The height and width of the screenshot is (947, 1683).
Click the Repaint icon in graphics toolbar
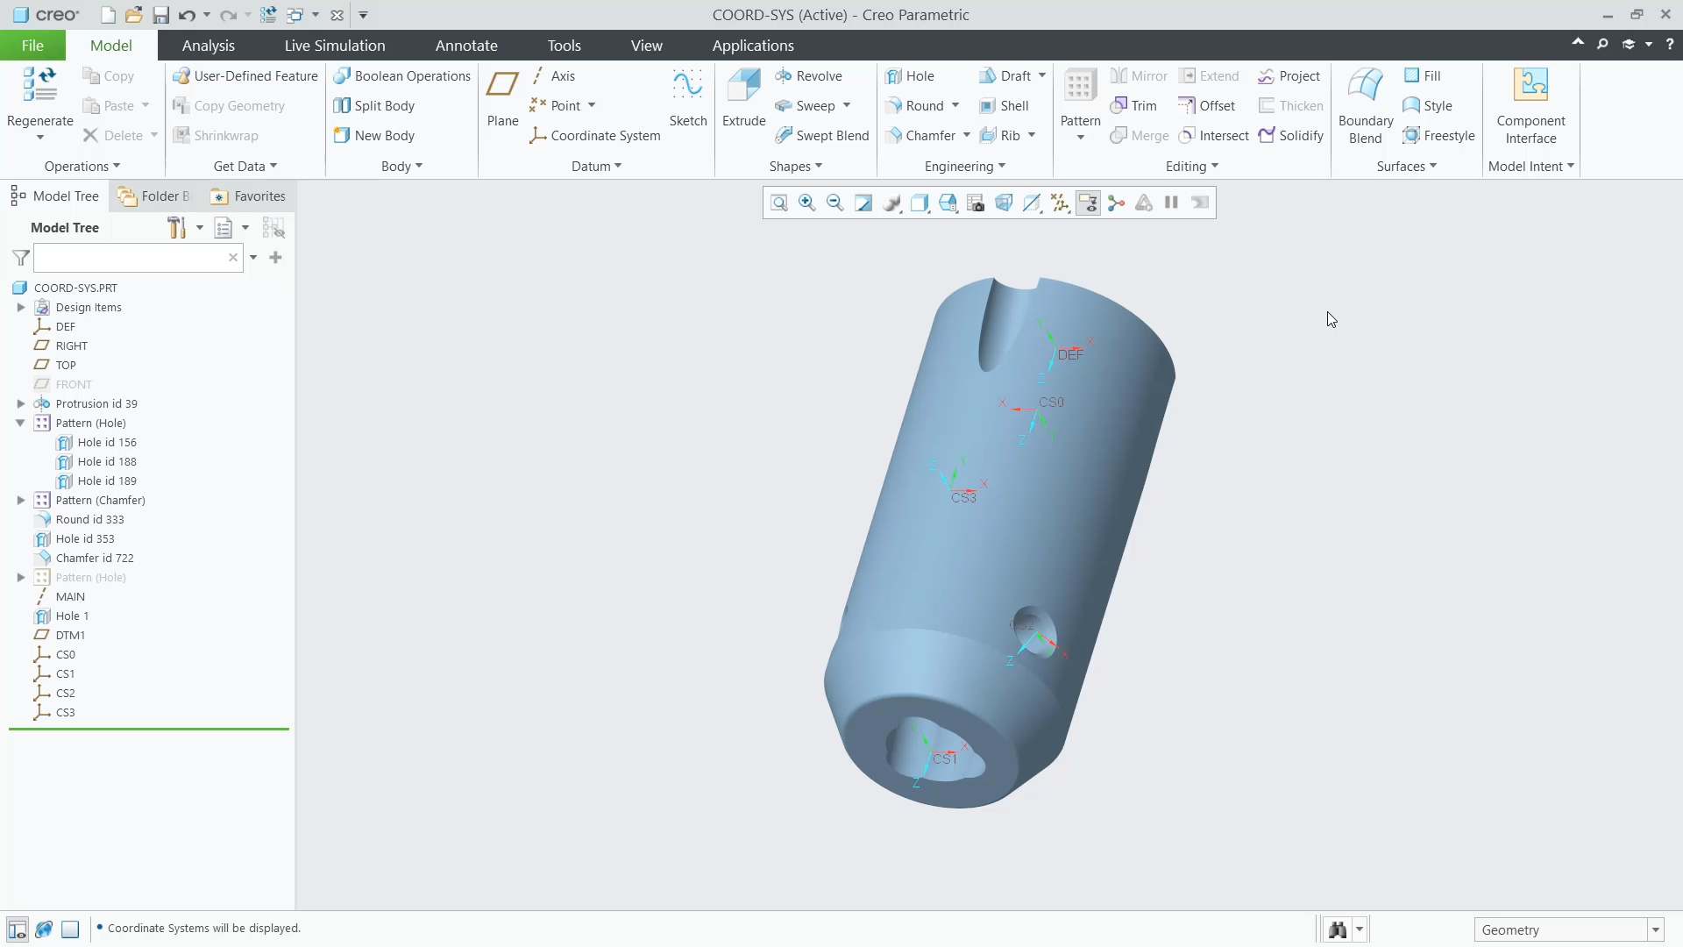point(863,203)
